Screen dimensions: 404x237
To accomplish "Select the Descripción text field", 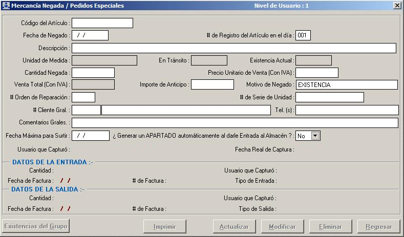I will click(x=233, y=48).
